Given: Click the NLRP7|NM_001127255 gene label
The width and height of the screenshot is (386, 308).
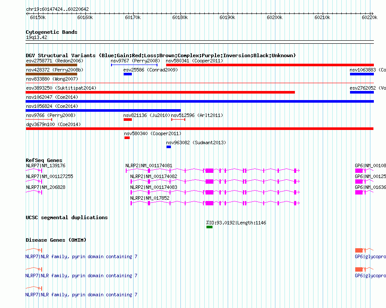Looking at the screenshot, I should point(50,176).
